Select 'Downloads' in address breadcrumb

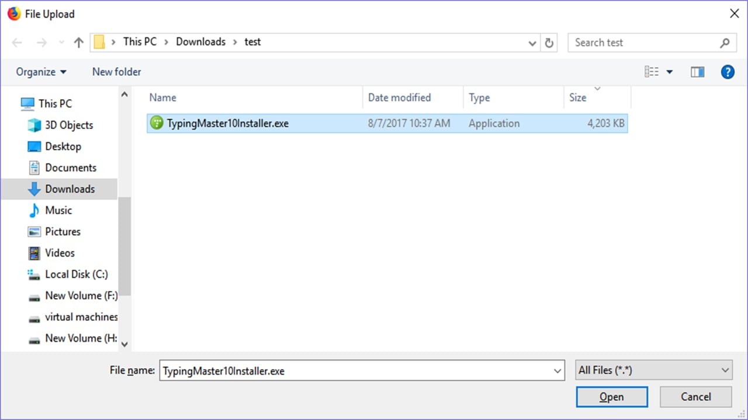point(200,42)
